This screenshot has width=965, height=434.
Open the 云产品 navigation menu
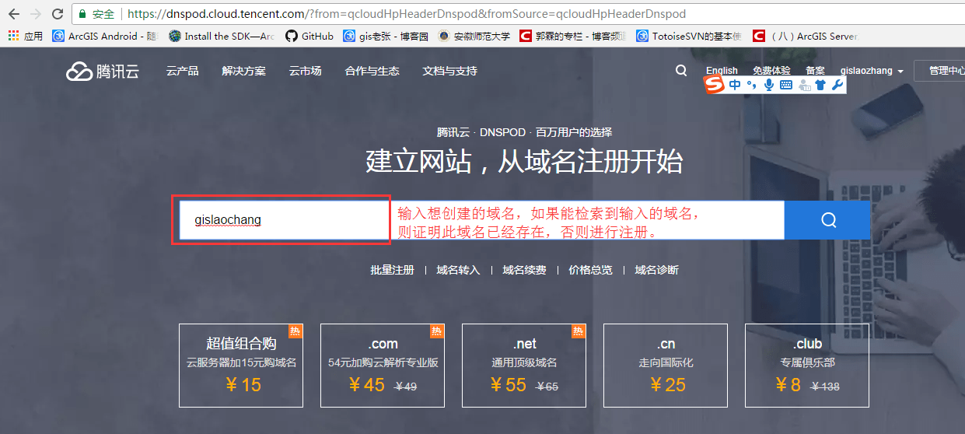(x=182, y=72)
